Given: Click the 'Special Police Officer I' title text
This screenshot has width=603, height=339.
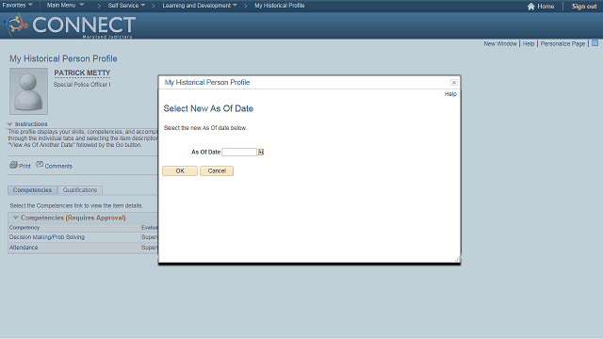Looking at the screenshot, I should click(x=82, y=85).
